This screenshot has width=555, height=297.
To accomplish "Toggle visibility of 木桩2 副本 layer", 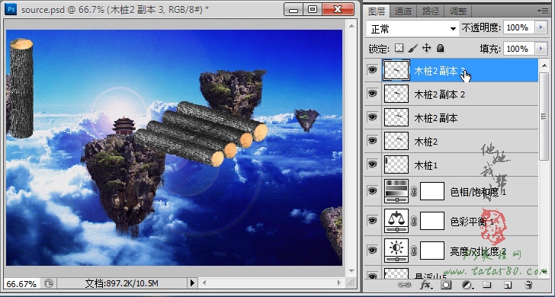I will click(x=372, y=117).
